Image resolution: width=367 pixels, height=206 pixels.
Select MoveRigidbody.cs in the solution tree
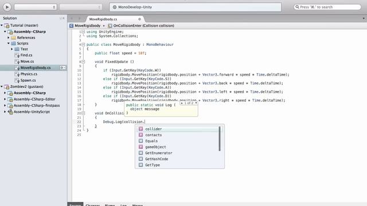36,68
